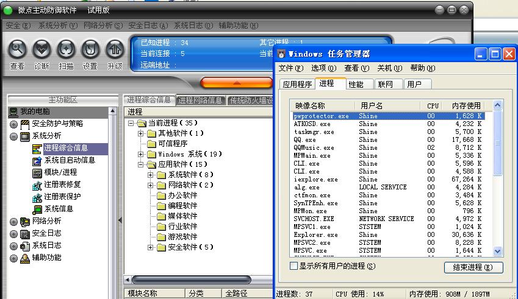Viewport: 518px width, 299px height.
Task: Open the 进程网络信息 tab
Action: point(200,100)
